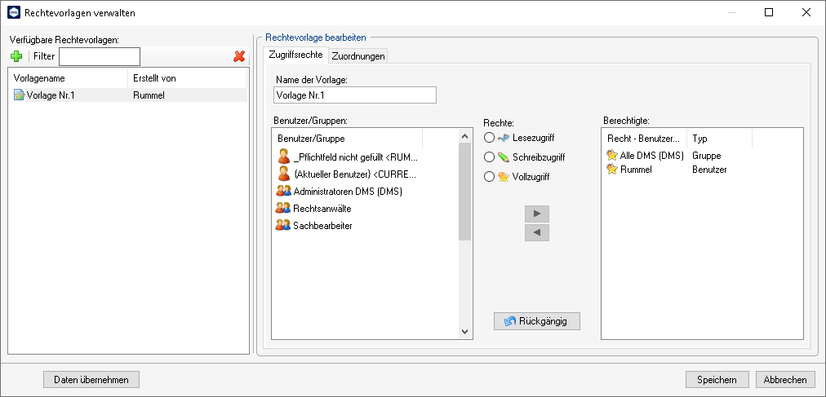
Task: Click the green plus add-template icon
Action: (16, 56)
